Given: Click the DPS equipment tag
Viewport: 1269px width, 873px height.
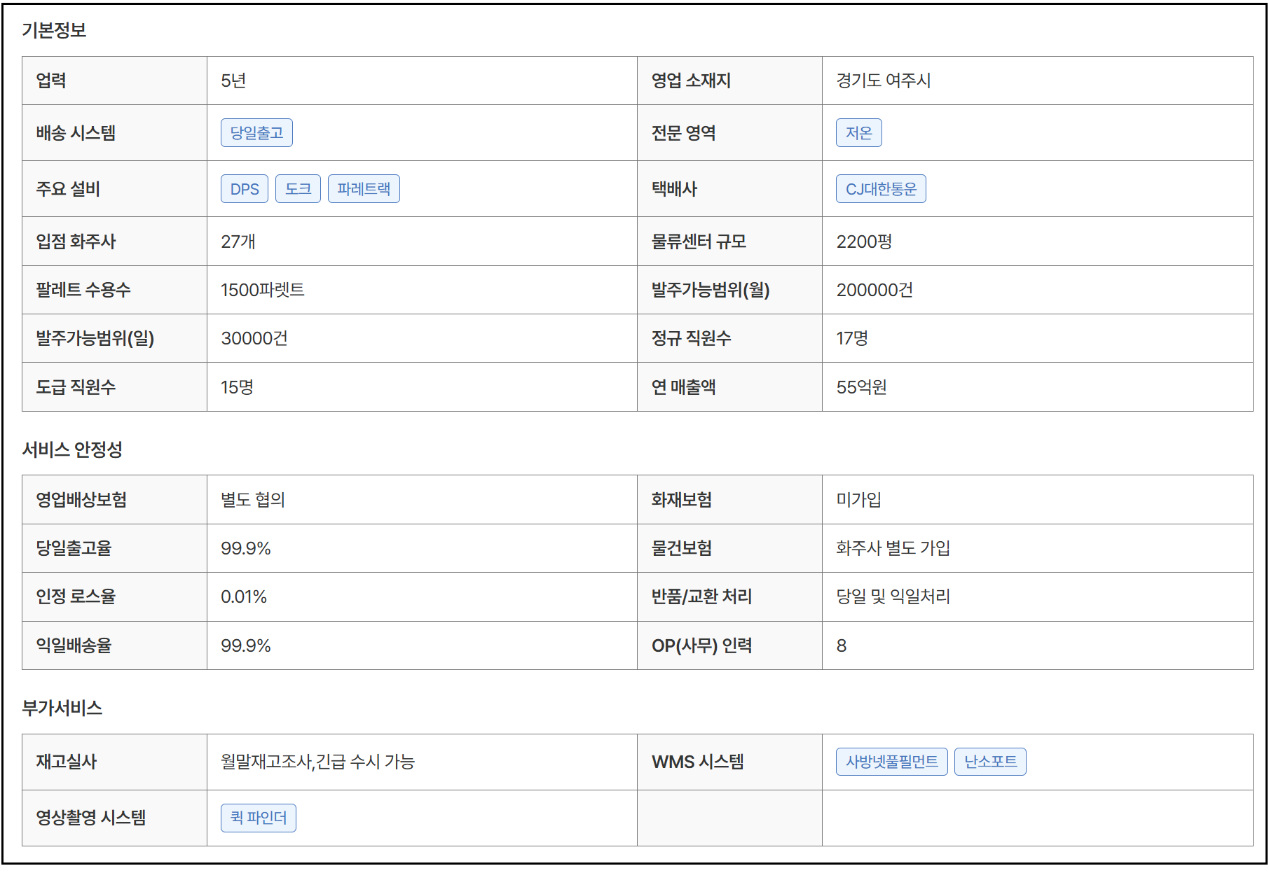Looking at the screenshot, I should click(245, 189).
